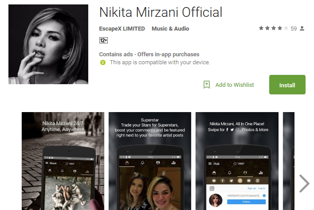The width and height of the screenshot is (314, 210).
Task: Click the green compatibility info icon
Action: coord(103,62)
